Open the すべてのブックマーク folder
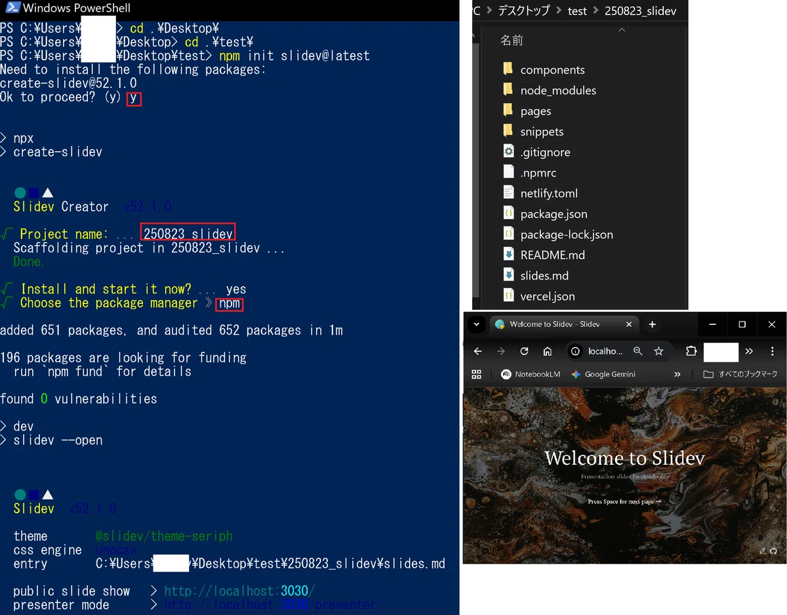 740,374
